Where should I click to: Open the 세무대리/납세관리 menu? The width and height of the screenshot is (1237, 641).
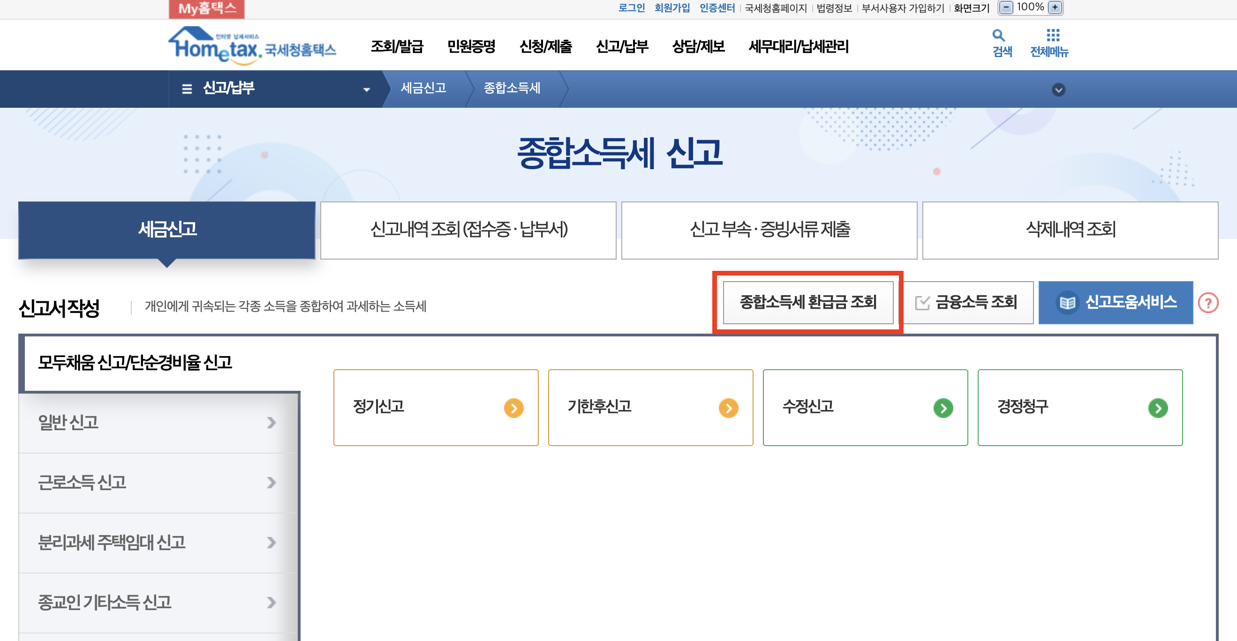point(799,46)
